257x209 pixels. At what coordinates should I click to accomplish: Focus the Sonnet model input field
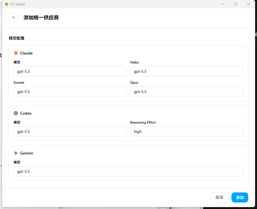pyautogui.click(x=70, y=91)
